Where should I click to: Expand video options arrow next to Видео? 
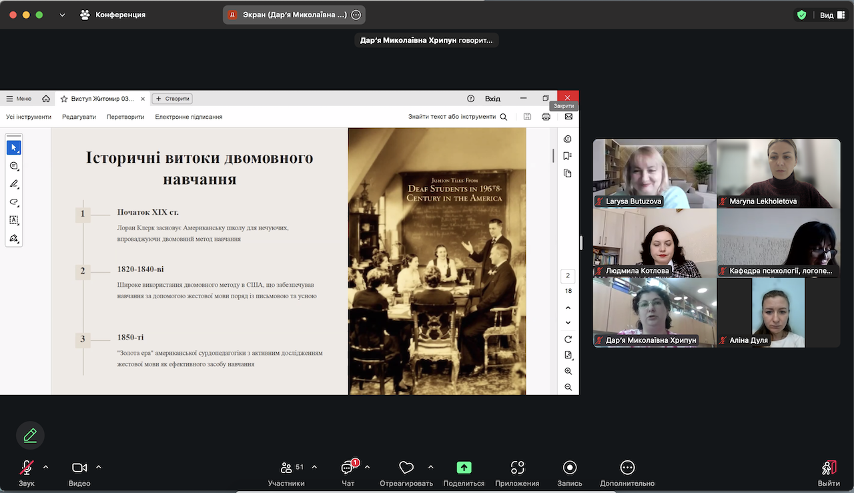click(x=99, y=467)
